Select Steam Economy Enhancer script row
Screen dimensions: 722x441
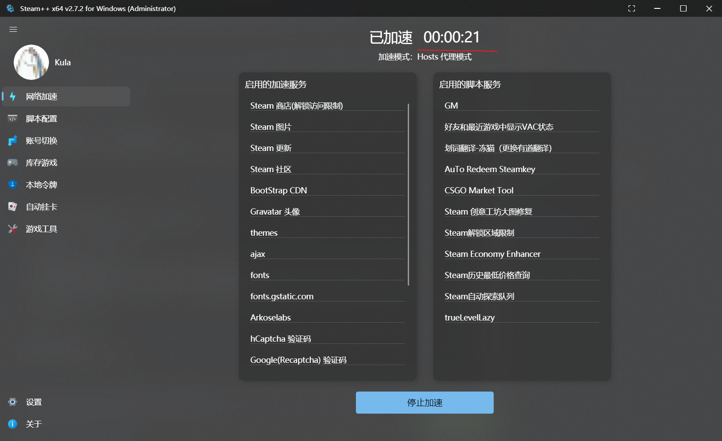click(x=522, y=254)
